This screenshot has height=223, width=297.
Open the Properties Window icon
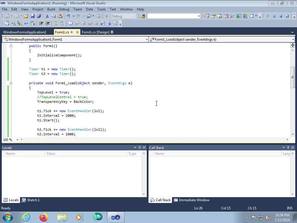[213, 16]
